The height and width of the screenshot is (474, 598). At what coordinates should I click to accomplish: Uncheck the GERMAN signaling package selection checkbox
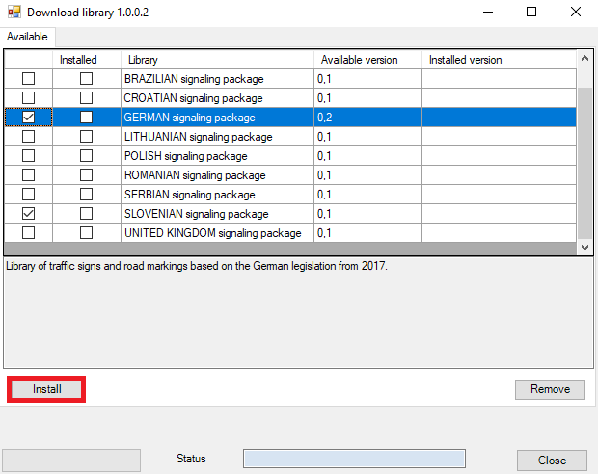coord(29,118)
